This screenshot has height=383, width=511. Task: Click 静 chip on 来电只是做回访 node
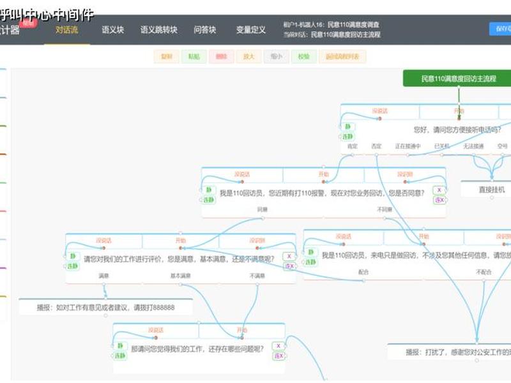(x=310, y=252)
